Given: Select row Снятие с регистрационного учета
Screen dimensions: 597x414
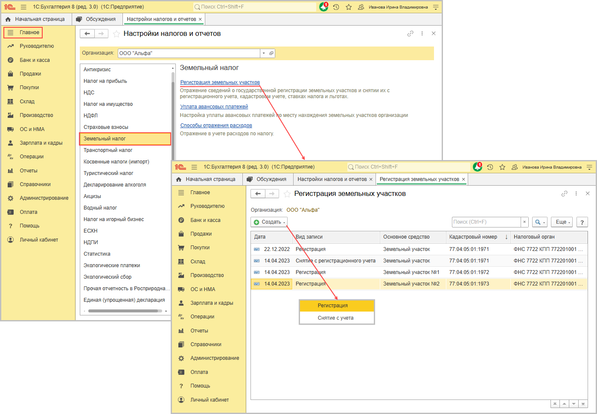Looking at the screenshot, I should 419,261.
